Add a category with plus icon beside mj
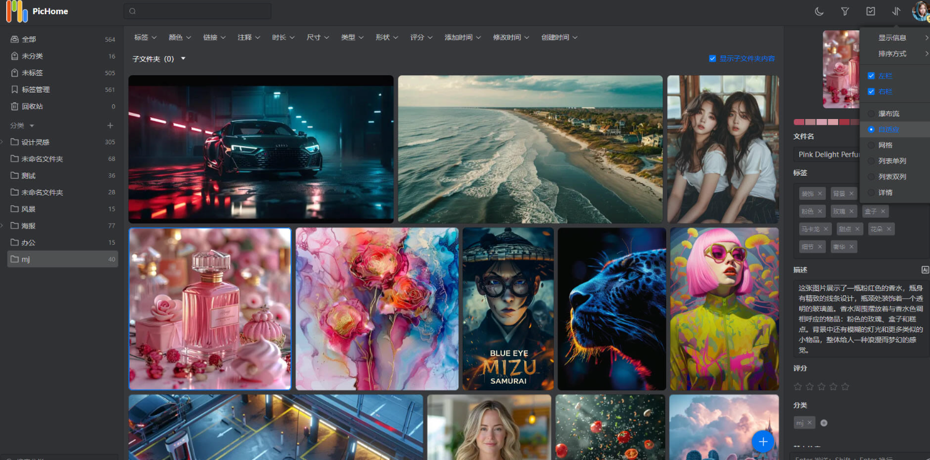The height and width of the screenshot is (460, 930). [824, 423]
